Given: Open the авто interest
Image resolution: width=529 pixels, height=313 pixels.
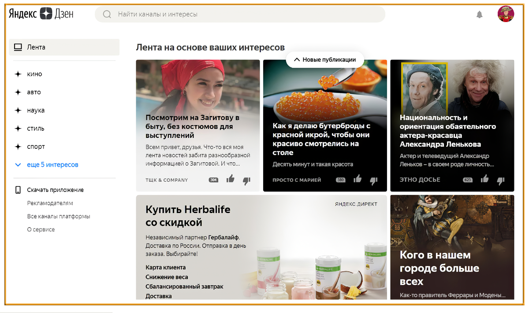Looking at the screenshot, I should [x=34, y=92].
